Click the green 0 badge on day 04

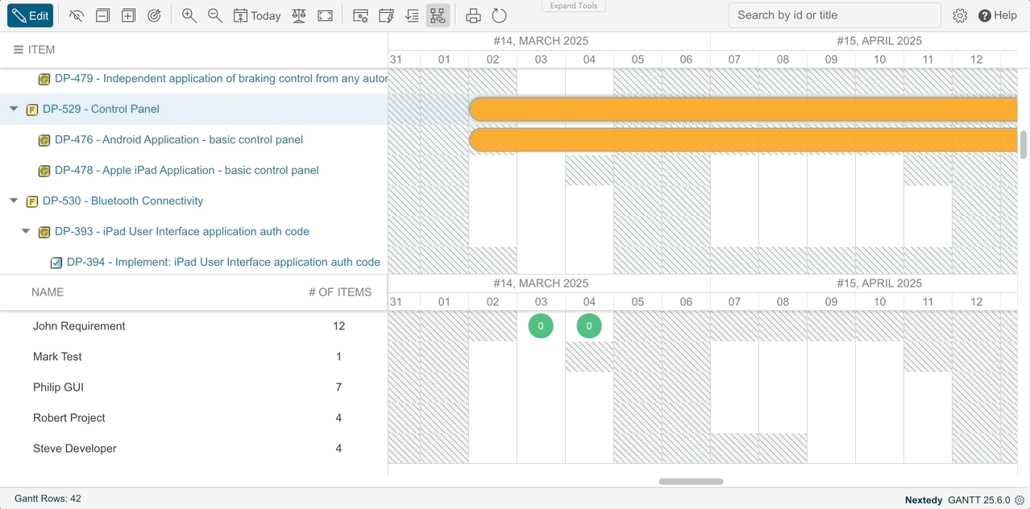pyautogui.click(x=589, y=326)
